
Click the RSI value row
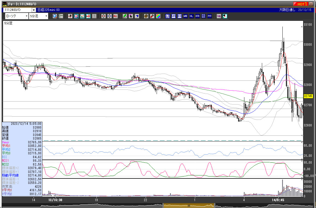[22, 157]
